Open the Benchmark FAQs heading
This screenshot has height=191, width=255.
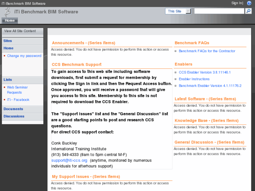point(192,43)
